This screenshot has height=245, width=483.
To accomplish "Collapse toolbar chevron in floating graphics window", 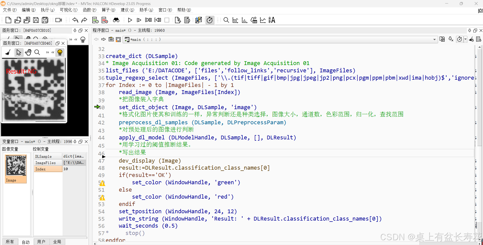I will coord(53,52).
